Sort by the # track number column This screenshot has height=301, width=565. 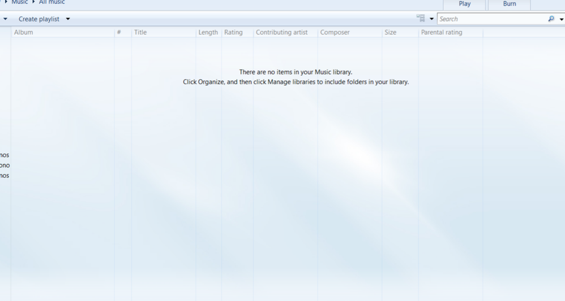tap(123, 32)
